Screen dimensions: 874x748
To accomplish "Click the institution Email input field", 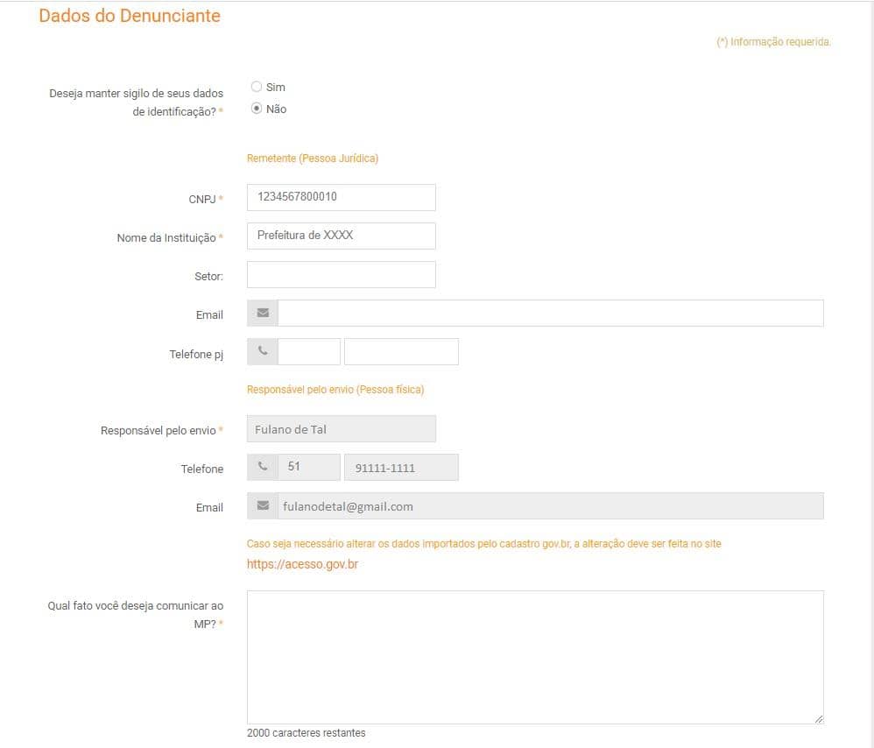I will tap(551, 314).
